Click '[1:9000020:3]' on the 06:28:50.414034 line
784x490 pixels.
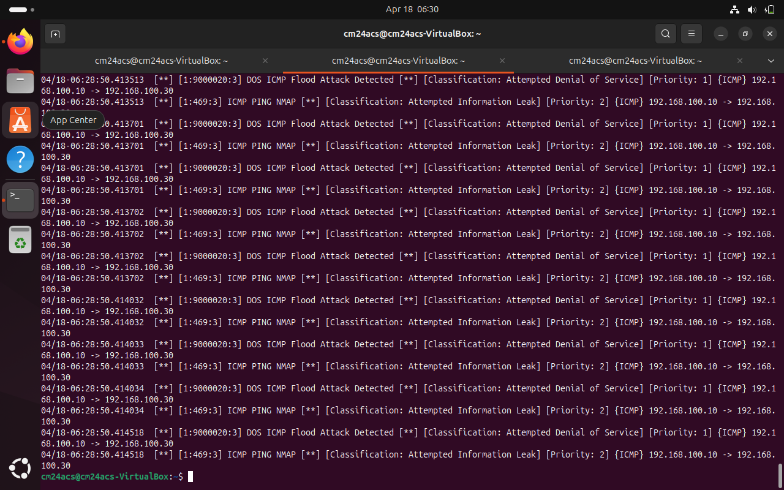coord(210,388)
